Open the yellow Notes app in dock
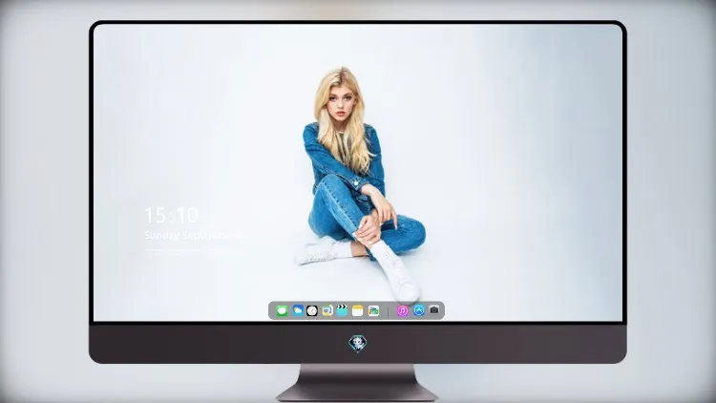This screenshot has width=716, height=403. point(358,311)
